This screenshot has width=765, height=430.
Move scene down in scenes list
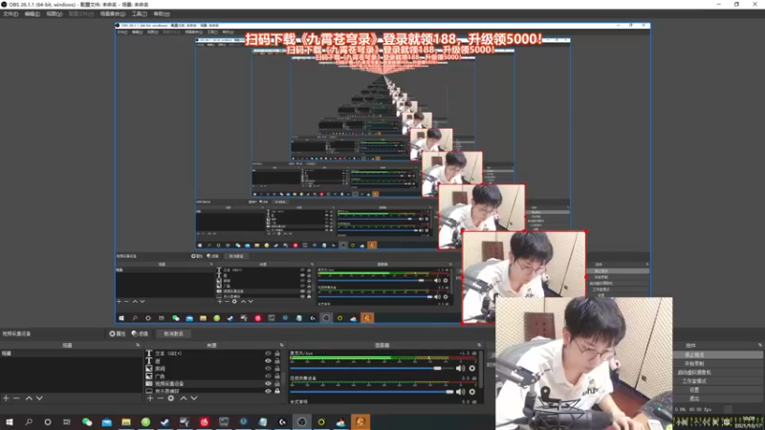click(x=39, y=398)
